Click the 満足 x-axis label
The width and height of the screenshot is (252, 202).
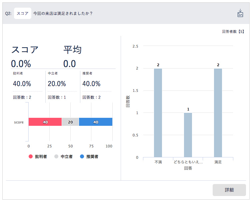pos(218,162)
